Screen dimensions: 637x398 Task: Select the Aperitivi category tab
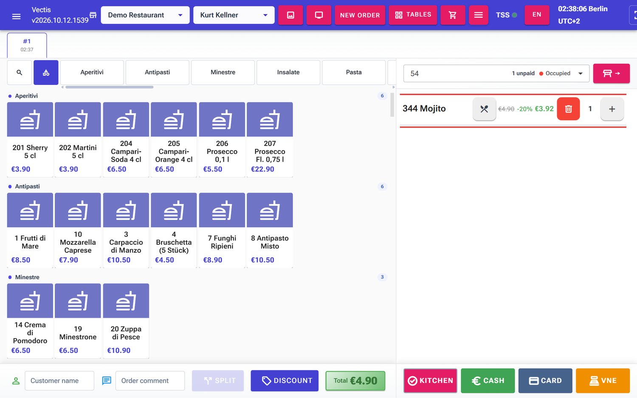pyautogui.click(x=92, y=73)
